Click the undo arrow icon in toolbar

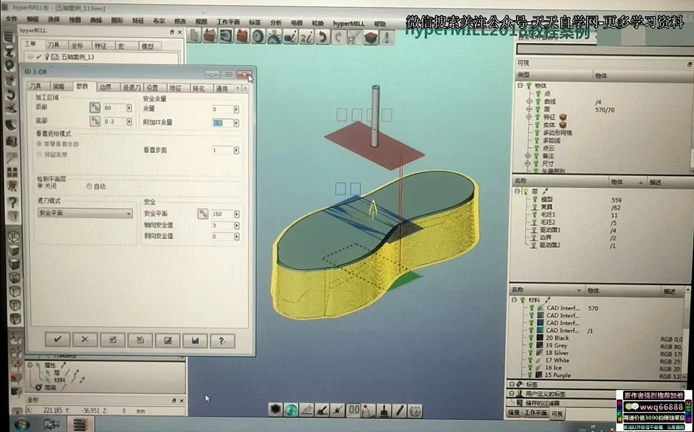click(322, 37)
